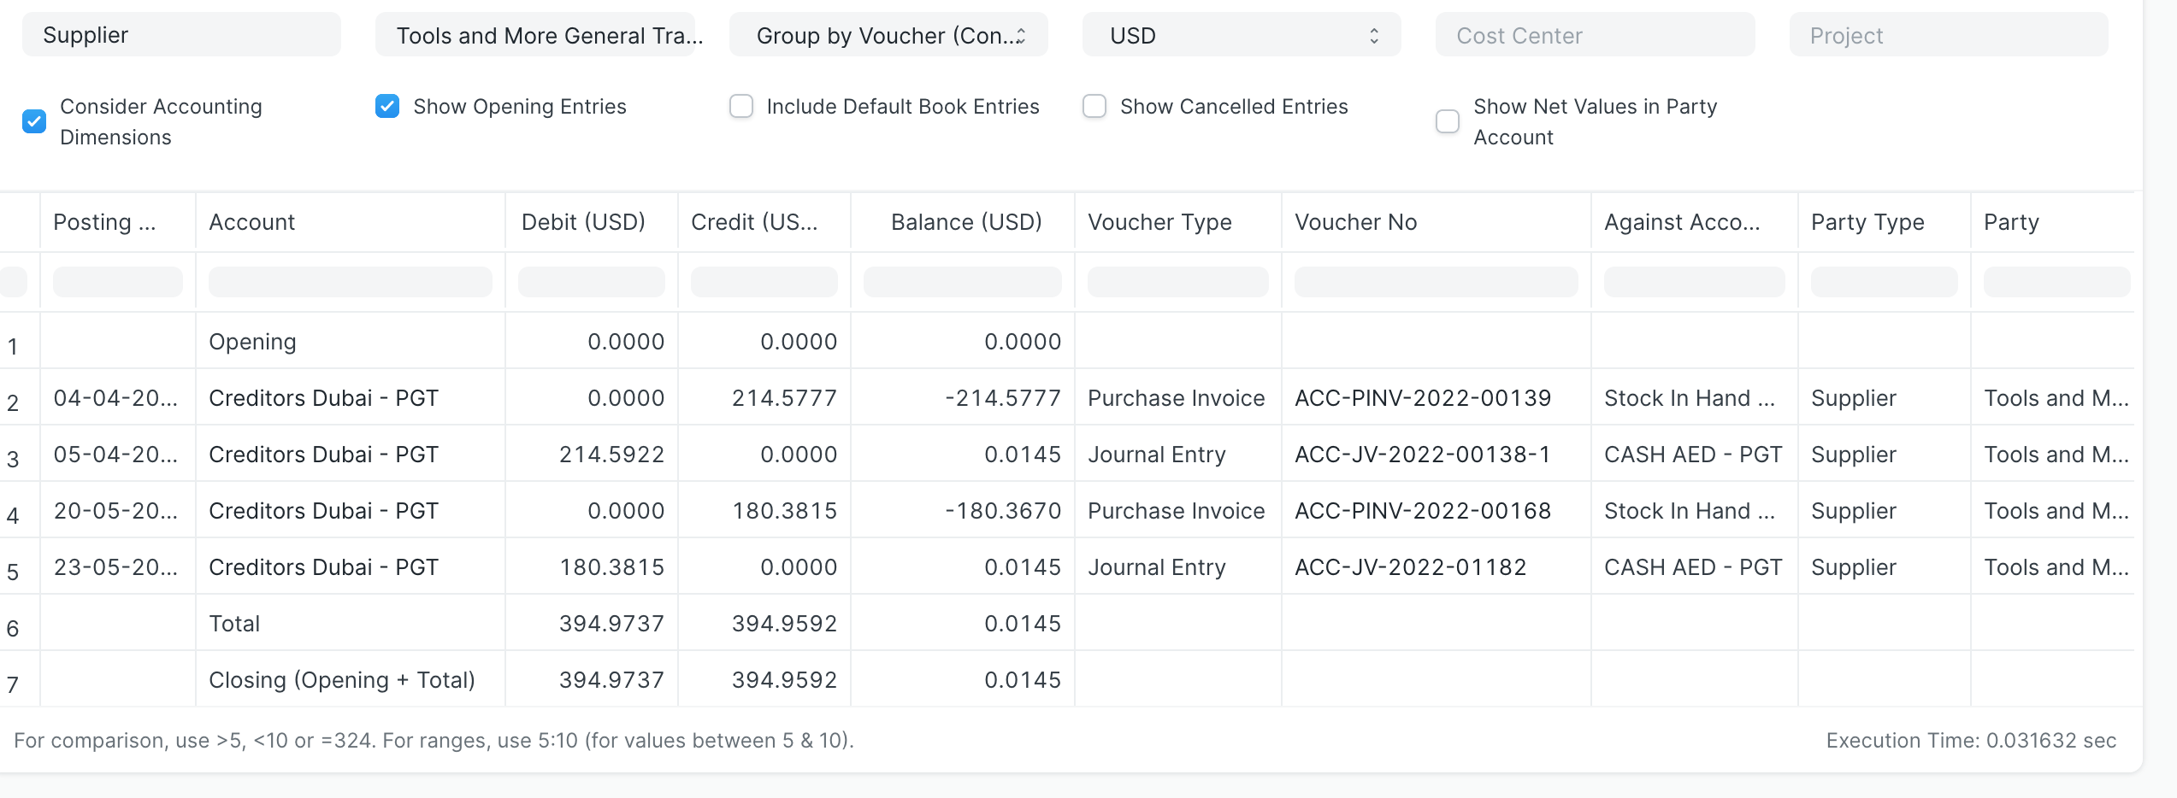Click the 23-05-20... posting date cell

tap(116, 567)
